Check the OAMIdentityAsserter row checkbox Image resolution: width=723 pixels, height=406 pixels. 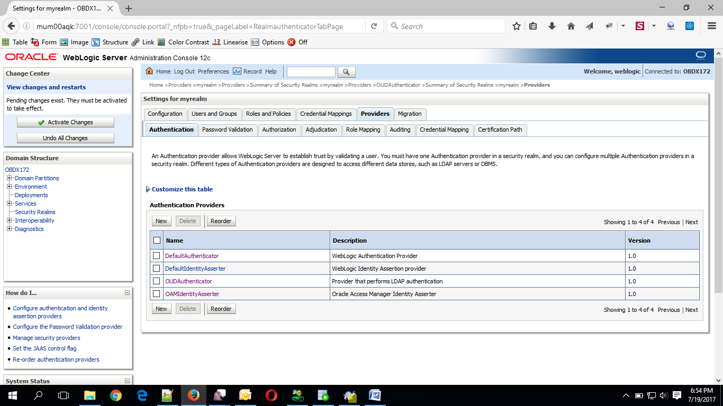[156, 294]
